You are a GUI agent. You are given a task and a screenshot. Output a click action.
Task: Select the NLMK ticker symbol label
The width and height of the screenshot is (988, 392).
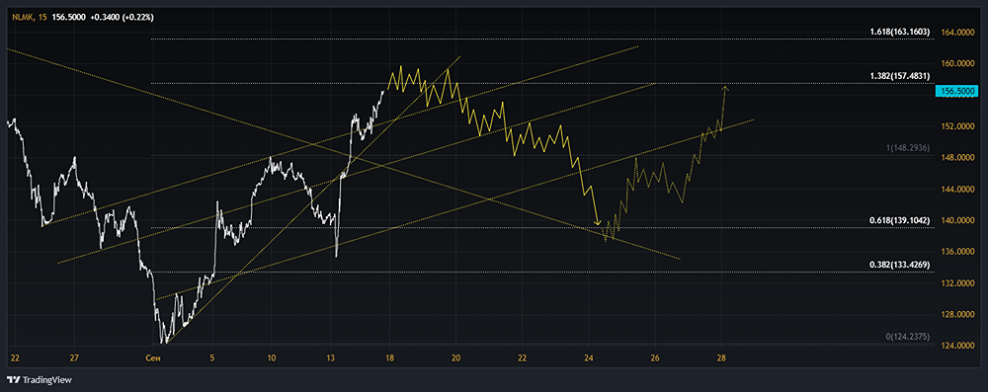(22, 17)
